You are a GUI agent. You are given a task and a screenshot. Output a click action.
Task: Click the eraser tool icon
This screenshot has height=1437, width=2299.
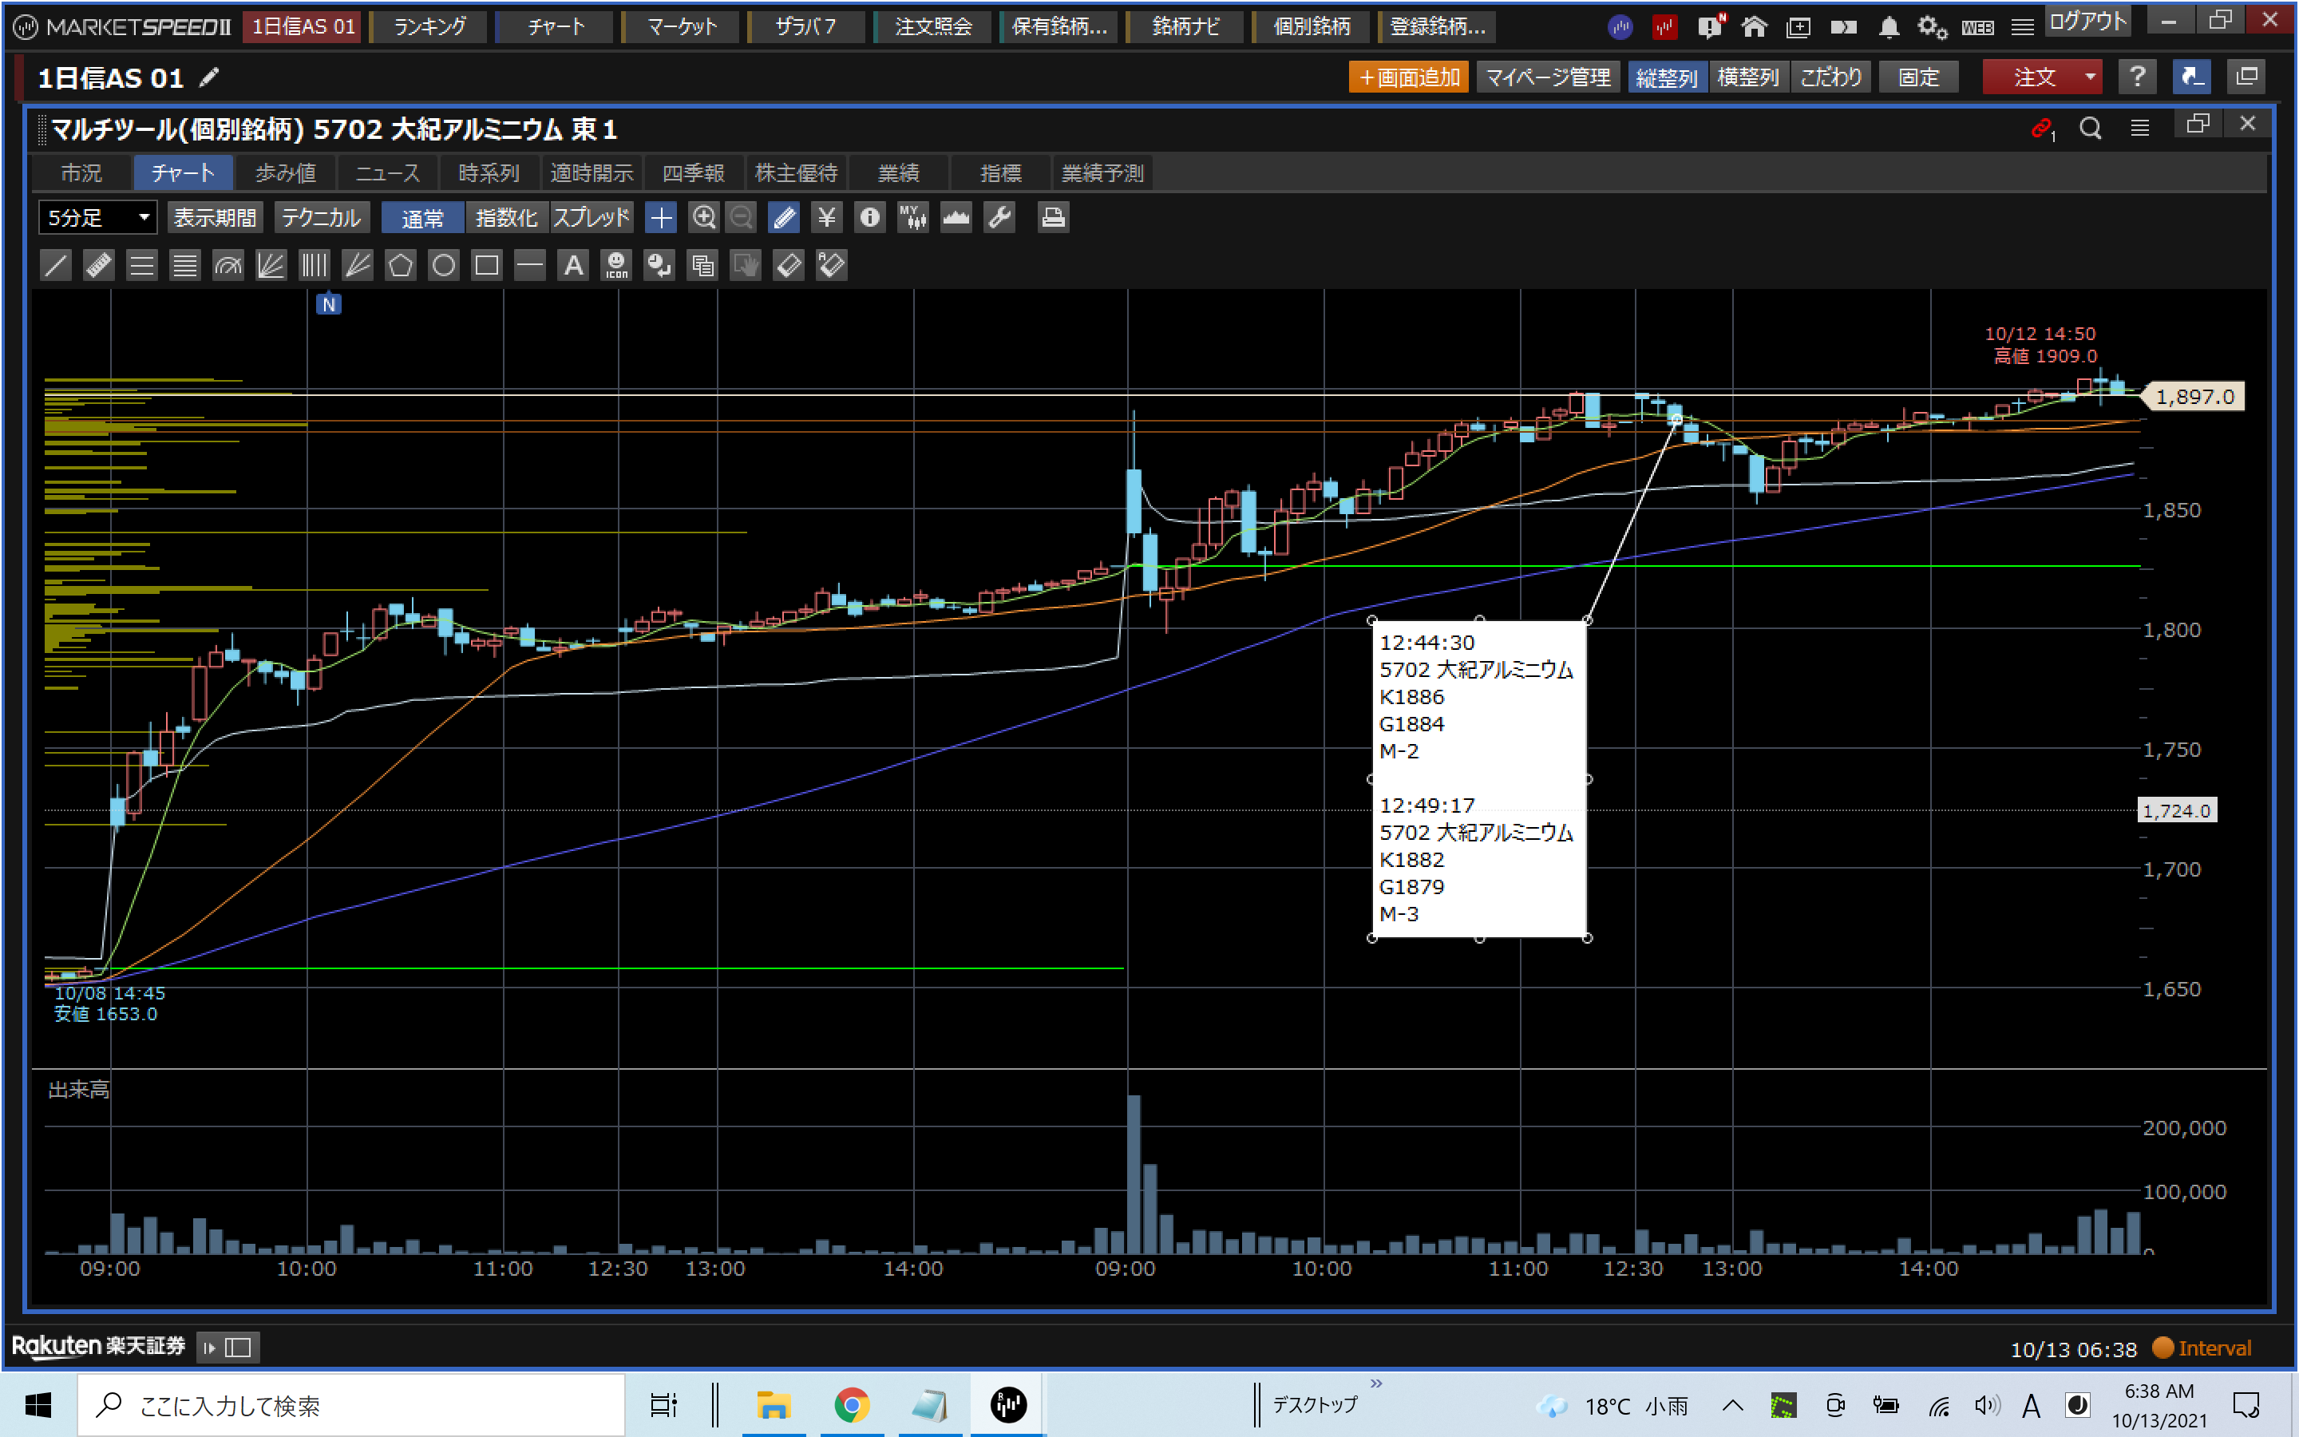pyautogui.click(x=789, y=265)
